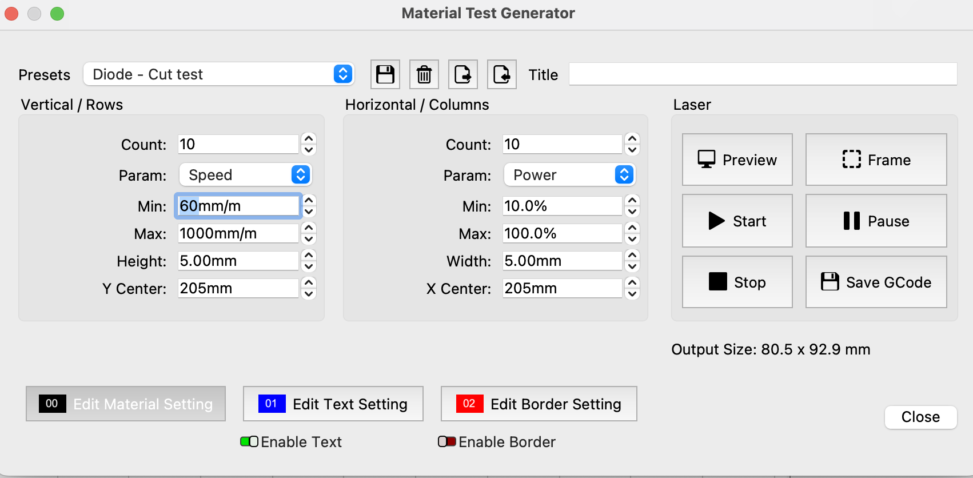Decrease the Width 5.00mm value

pos(632,267)
